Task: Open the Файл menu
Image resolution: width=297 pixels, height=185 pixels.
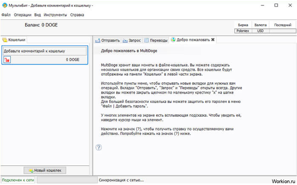Action: click(x=6, y=15)
